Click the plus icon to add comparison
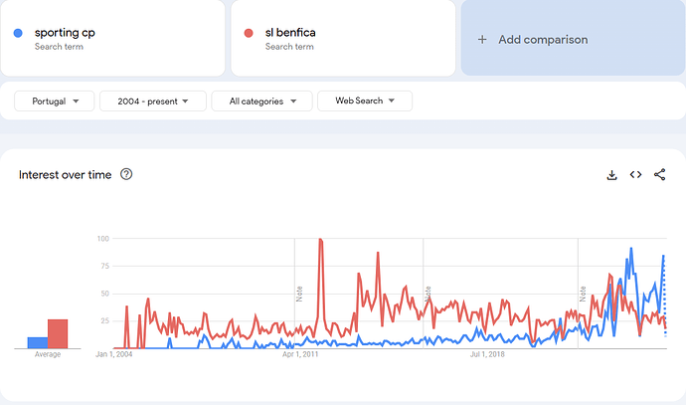The width and height of the screenshot is (686, 405). coord(482,40)
